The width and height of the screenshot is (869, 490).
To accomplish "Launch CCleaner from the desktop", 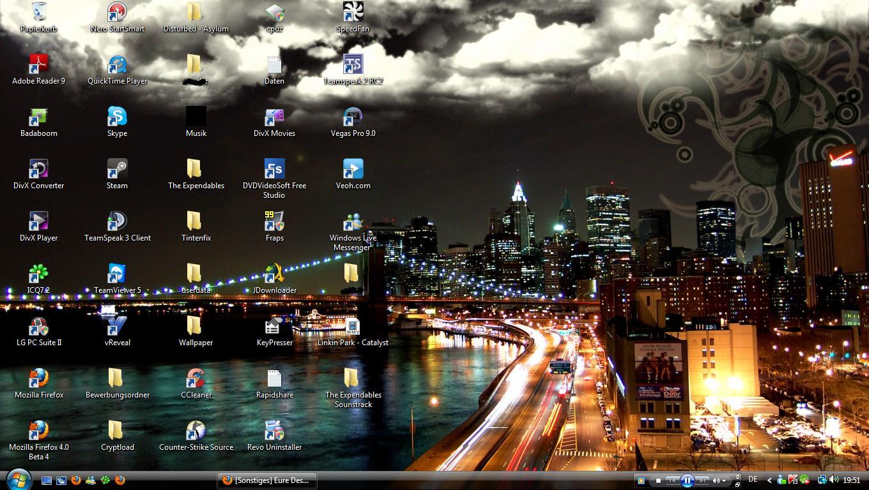I will 196,379.
